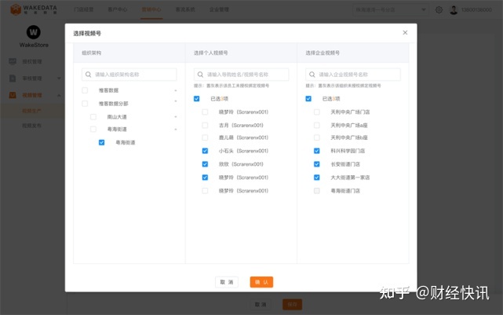Open the user avatar next to 13800138000

(x=454, y=9)
